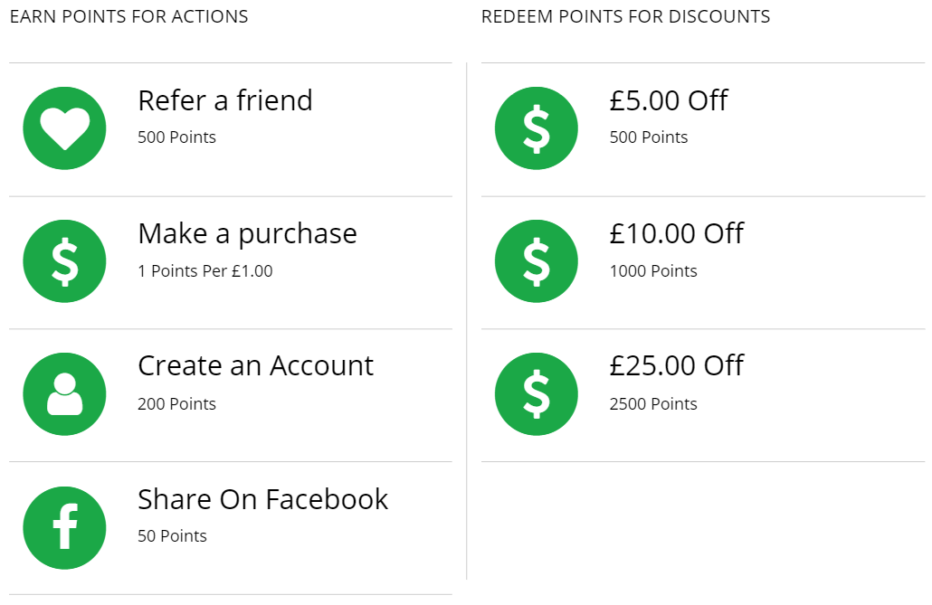Choose Share On Facebook title

point(262,499)
